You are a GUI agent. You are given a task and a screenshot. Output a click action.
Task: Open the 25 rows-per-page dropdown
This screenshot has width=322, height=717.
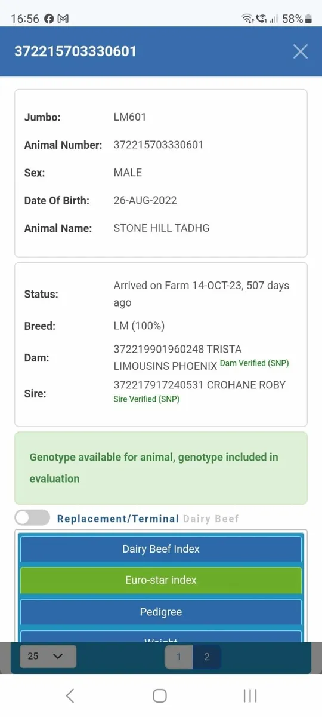click(x=48, y=656)
